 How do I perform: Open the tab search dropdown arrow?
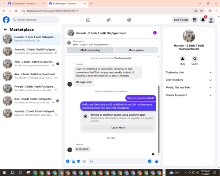(x=3, y=4)
